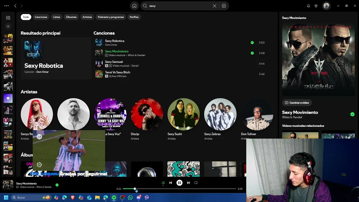Open the Spotify three-dots main menu
The height and width of the screenshot is (202, 359).
[x=6, y=6]
